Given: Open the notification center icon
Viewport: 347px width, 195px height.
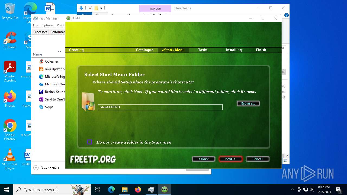Looking at the screenshot, I should pyautogui.click(x=339, y=190).
